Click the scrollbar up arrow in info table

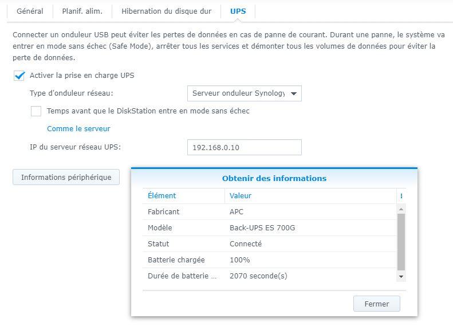(x=401, y=209)
